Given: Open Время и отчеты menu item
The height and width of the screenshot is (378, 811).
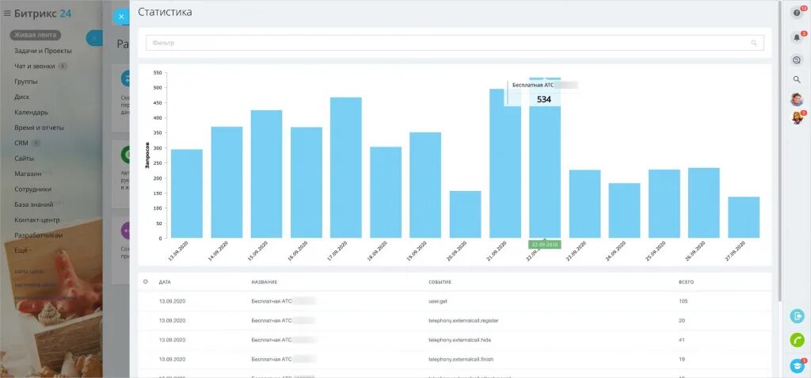Looking at the screenshot, I should pos(40,128).
